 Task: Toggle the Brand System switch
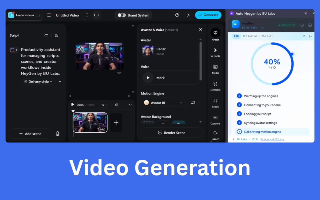point(122,15)
